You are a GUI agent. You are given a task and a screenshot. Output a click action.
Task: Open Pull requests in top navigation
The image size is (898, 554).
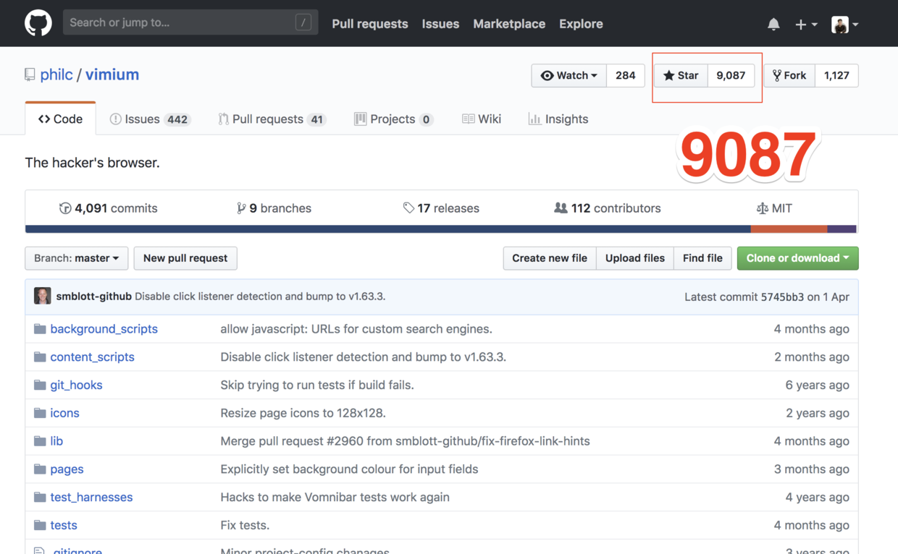pyautogui.click(x=370, y=24)
